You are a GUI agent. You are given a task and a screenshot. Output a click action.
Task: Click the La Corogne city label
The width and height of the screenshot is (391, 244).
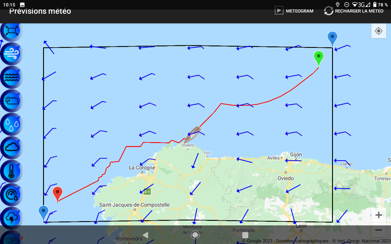pyautogui.click(x=142, y=168)
